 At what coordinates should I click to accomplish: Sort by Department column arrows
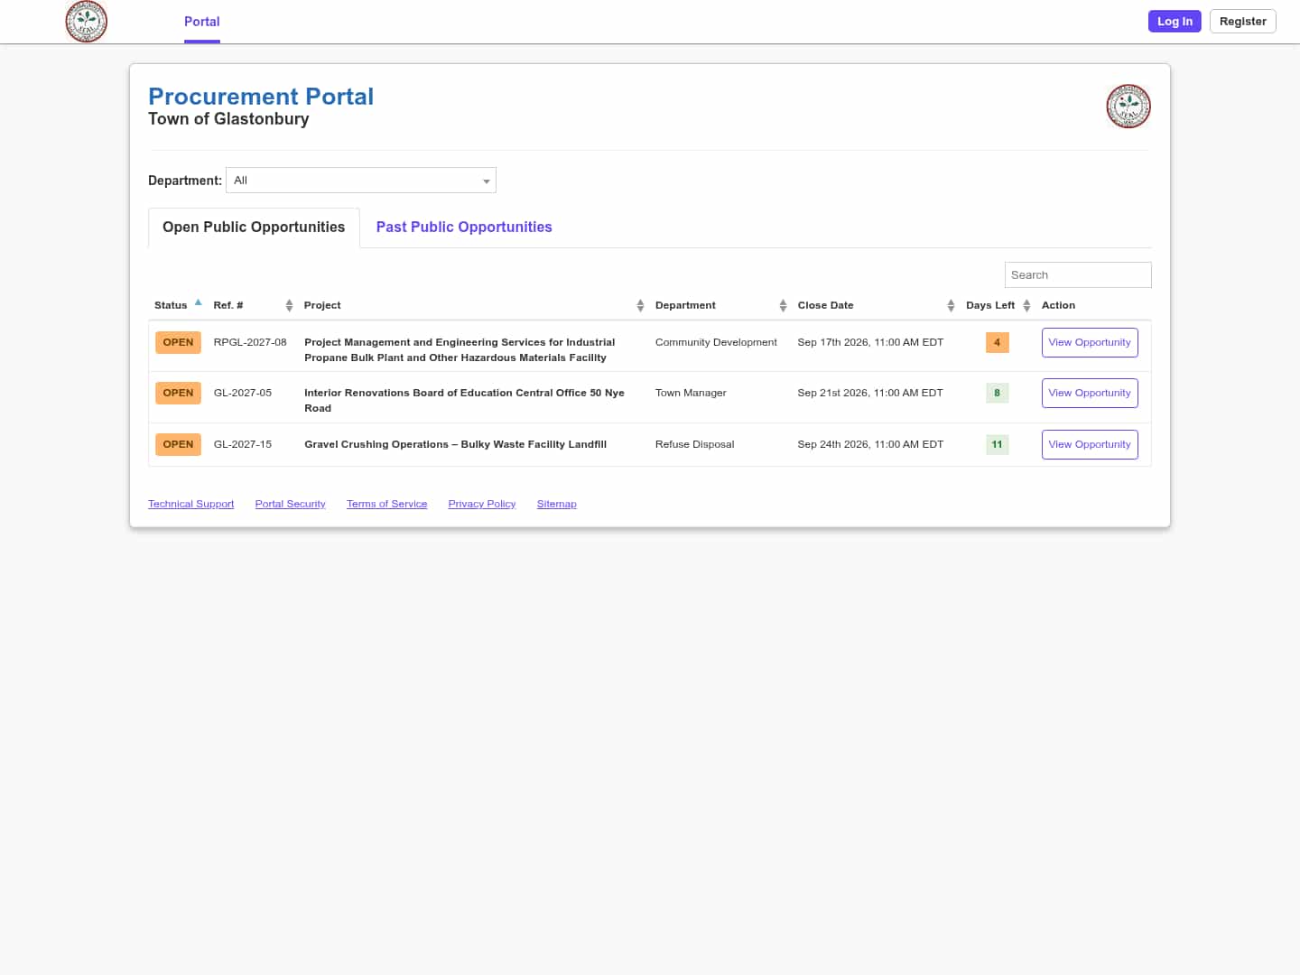point(783,306)
